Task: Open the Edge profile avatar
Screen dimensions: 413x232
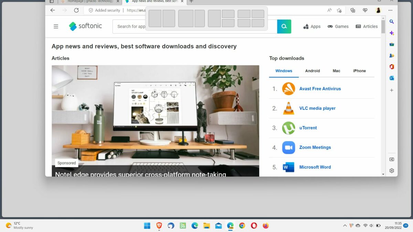Action: [378, 10]
